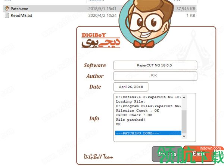This screenshot has width=224, height=166.
Task: Click the File patched! log line
Action: point(130,120)
